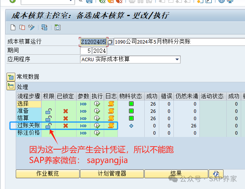The height and width of the screenshot is (189, 245).
Task: Open the log for 结算 step
Action: coord(111,118)
